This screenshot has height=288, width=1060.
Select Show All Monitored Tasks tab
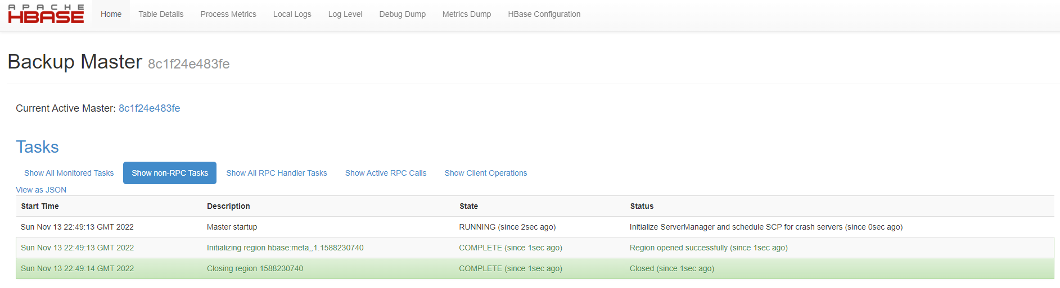[x=69, y=173]
